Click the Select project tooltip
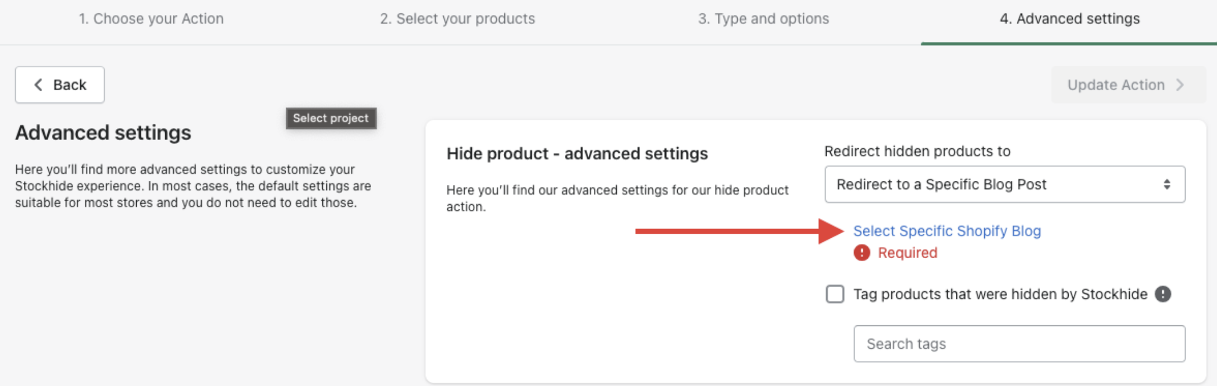1217x386 pixels. click(x=331, y=118)
